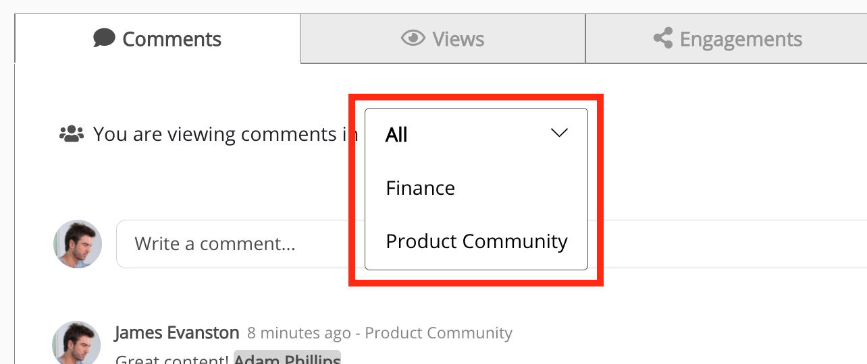
Task: Click the group people icon beside viewing text
Action: pos(71,134)
